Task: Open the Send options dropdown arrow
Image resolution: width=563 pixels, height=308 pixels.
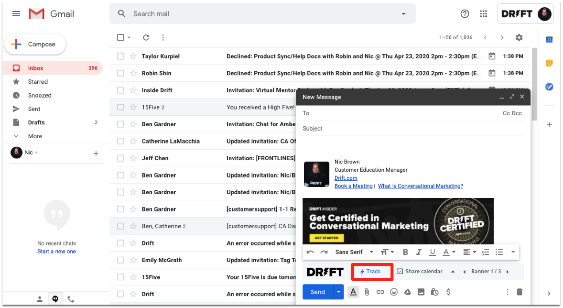Action: tap(338, 292)
